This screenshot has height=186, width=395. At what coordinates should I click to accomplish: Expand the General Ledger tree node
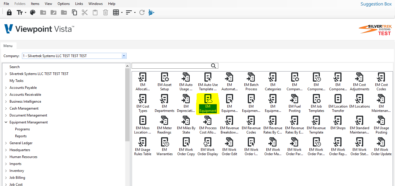6,143
